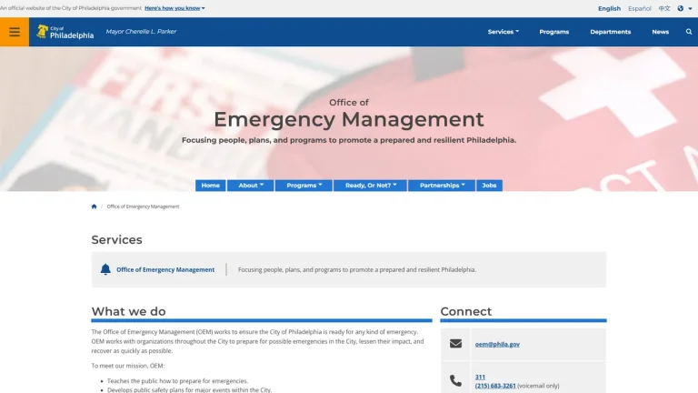The height and width of the screenshot is (393, 698).
Task: Click the phone icon in Connect
Action: point(455,380)
